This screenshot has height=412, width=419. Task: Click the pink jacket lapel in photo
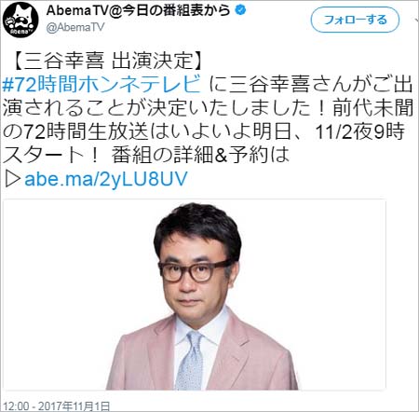point(230,348)
